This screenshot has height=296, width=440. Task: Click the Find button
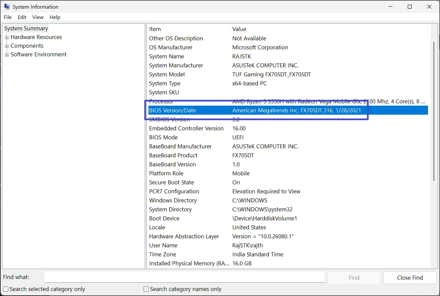[x=354, y=278]
